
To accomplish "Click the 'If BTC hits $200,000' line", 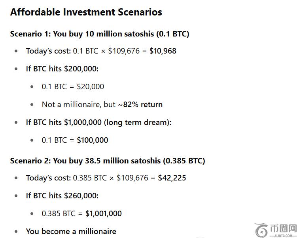I will point(62,69).
